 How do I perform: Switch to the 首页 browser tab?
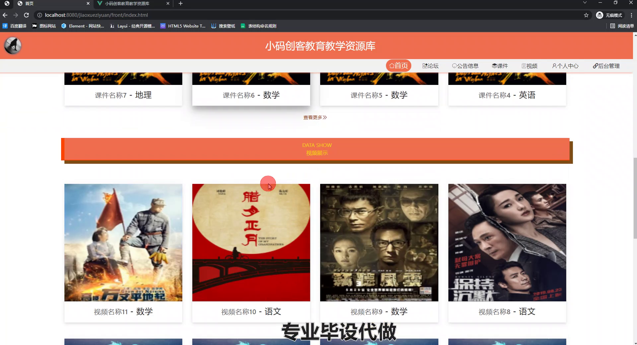point(53,3)
